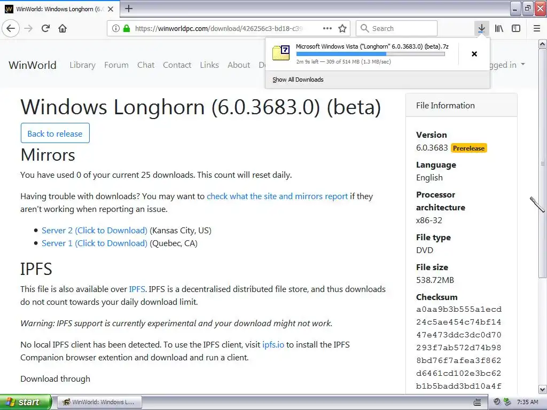Screen dimensions: 547x410
Task: Click the page scrollbar down arrow
Action: [x=542, y=389]
